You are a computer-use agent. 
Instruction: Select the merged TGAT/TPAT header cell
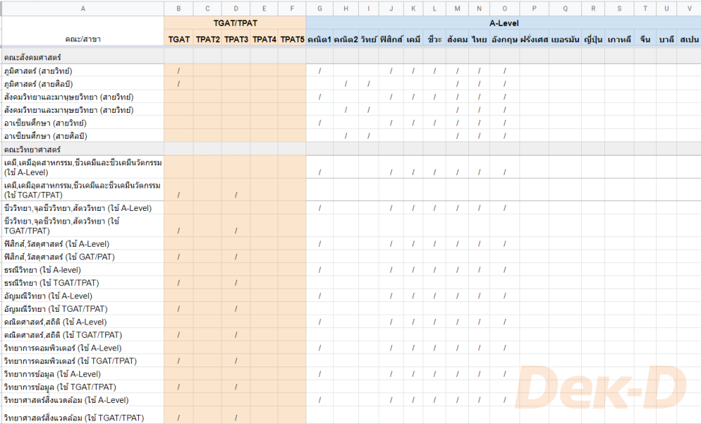(x=235, y=23)
